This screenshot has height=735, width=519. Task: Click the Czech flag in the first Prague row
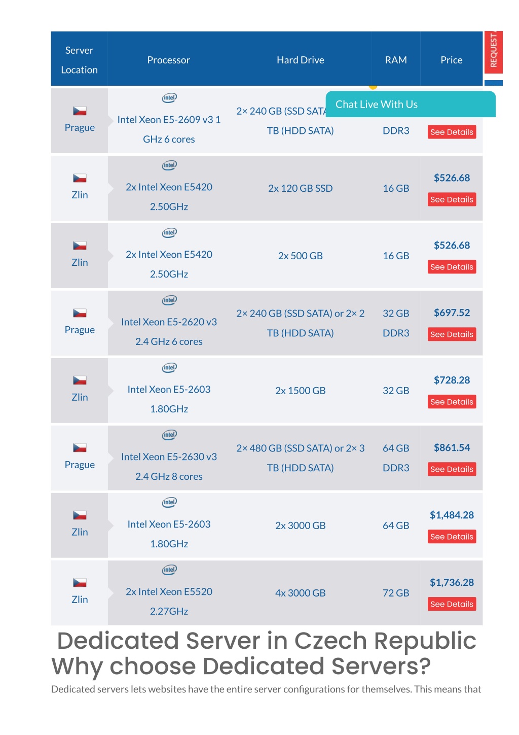coord(80,111)
